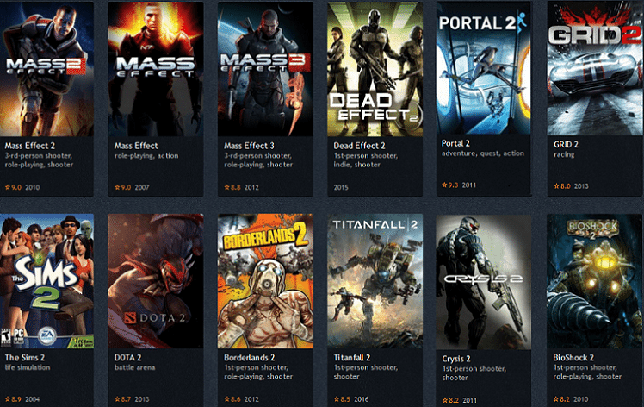
Task: Click 'The Sims 2' title link
Action: click(25, 358)
